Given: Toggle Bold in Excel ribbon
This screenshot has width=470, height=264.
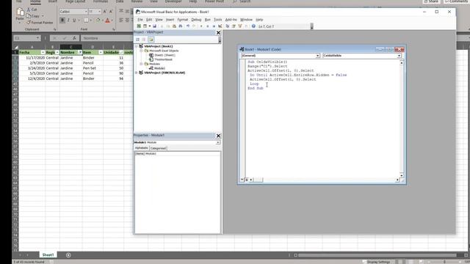Looking at the screenshot, I should coord(62,21).
